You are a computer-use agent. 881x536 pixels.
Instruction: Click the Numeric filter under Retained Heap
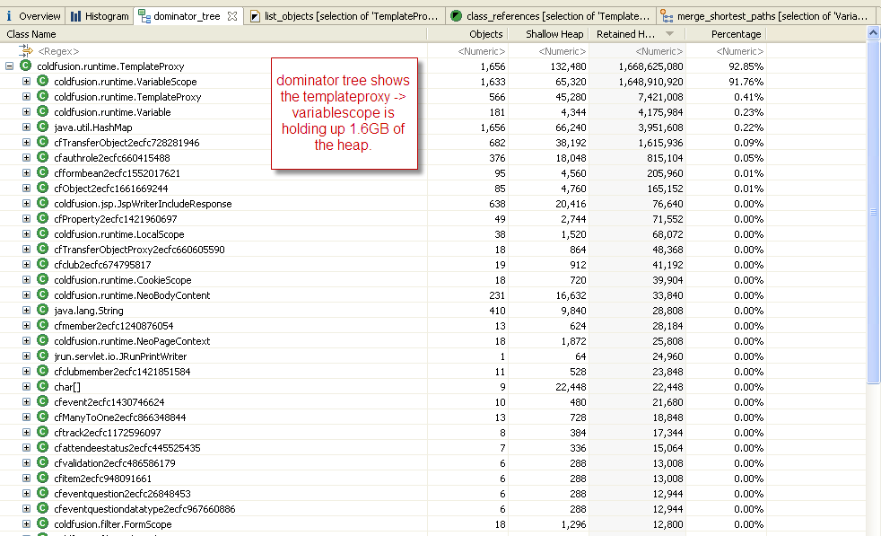659,51
